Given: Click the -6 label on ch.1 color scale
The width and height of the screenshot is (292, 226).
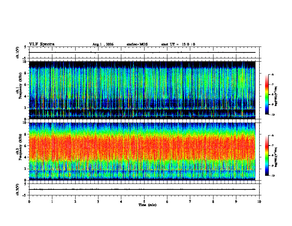Looking at the screenshot, I should 272,74.
